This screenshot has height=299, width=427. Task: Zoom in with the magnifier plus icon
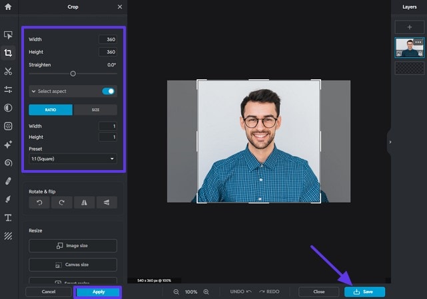[206, 292]
